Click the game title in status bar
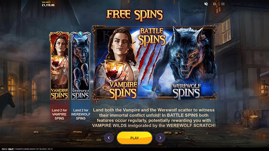The image size is (269, 151). (x=31, y=149)
